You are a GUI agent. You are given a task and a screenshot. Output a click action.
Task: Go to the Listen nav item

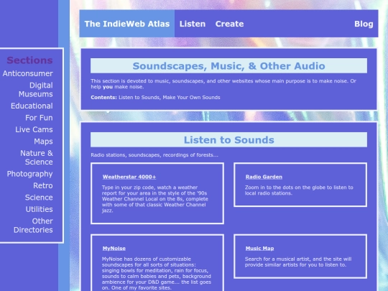[193, 24]
